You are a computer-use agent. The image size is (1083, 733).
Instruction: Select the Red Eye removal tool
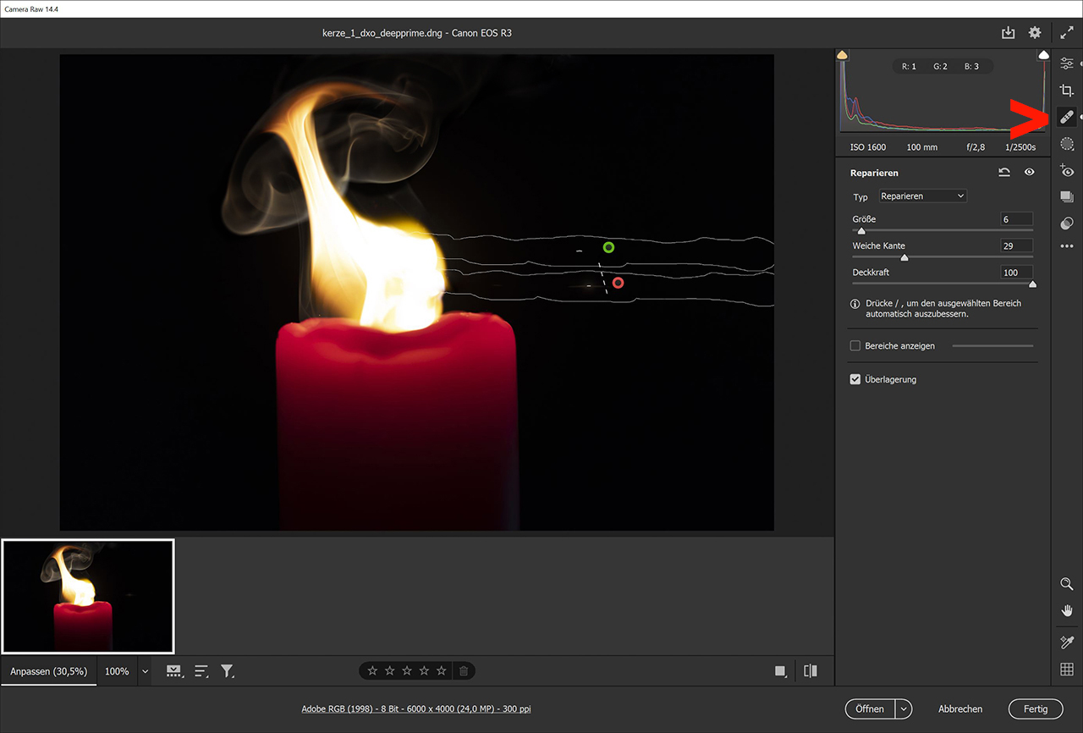click(x=1067, y=171)
